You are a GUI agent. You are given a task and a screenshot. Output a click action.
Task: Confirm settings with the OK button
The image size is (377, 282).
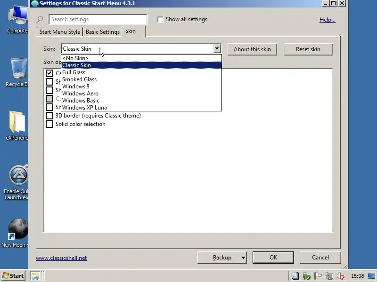click(273, 258)
